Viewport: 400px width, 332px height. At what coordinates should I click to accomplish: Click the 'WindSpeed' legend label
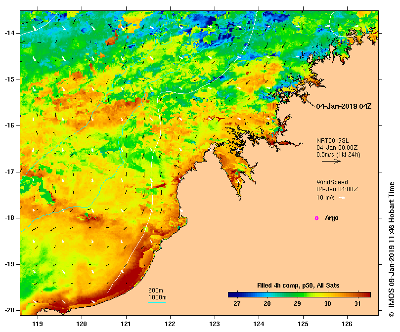332,182
